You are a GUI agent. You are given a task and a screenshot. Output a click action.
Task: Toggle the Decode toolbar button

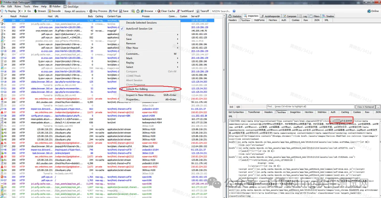tap(54, 11)
